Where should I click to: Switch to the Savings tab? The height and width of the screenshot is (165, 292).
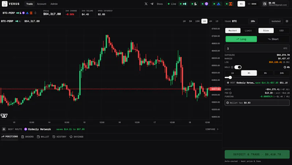pos(76,137)
